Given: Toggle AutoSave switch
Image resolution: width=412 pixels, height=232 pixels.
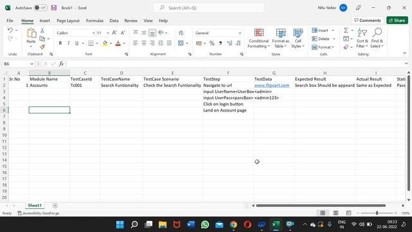Looking at the screenshot, I should [x=41, y=8].
